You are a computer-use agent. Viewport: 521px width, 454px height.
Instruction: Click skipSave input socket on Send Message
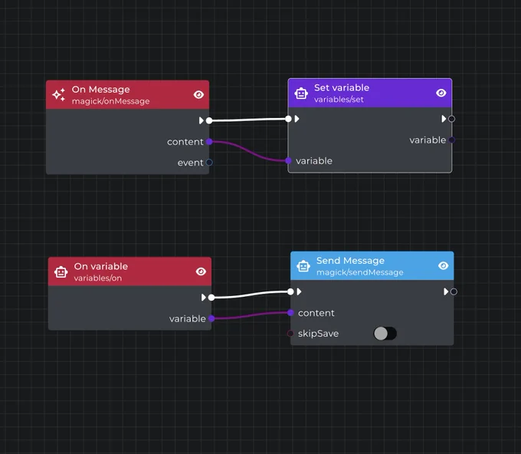pos(290,334)
